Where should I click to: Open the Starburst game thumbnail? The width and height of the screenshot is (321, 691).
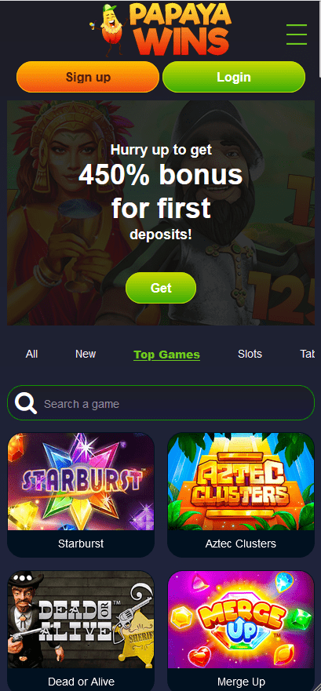pos(81,482)
